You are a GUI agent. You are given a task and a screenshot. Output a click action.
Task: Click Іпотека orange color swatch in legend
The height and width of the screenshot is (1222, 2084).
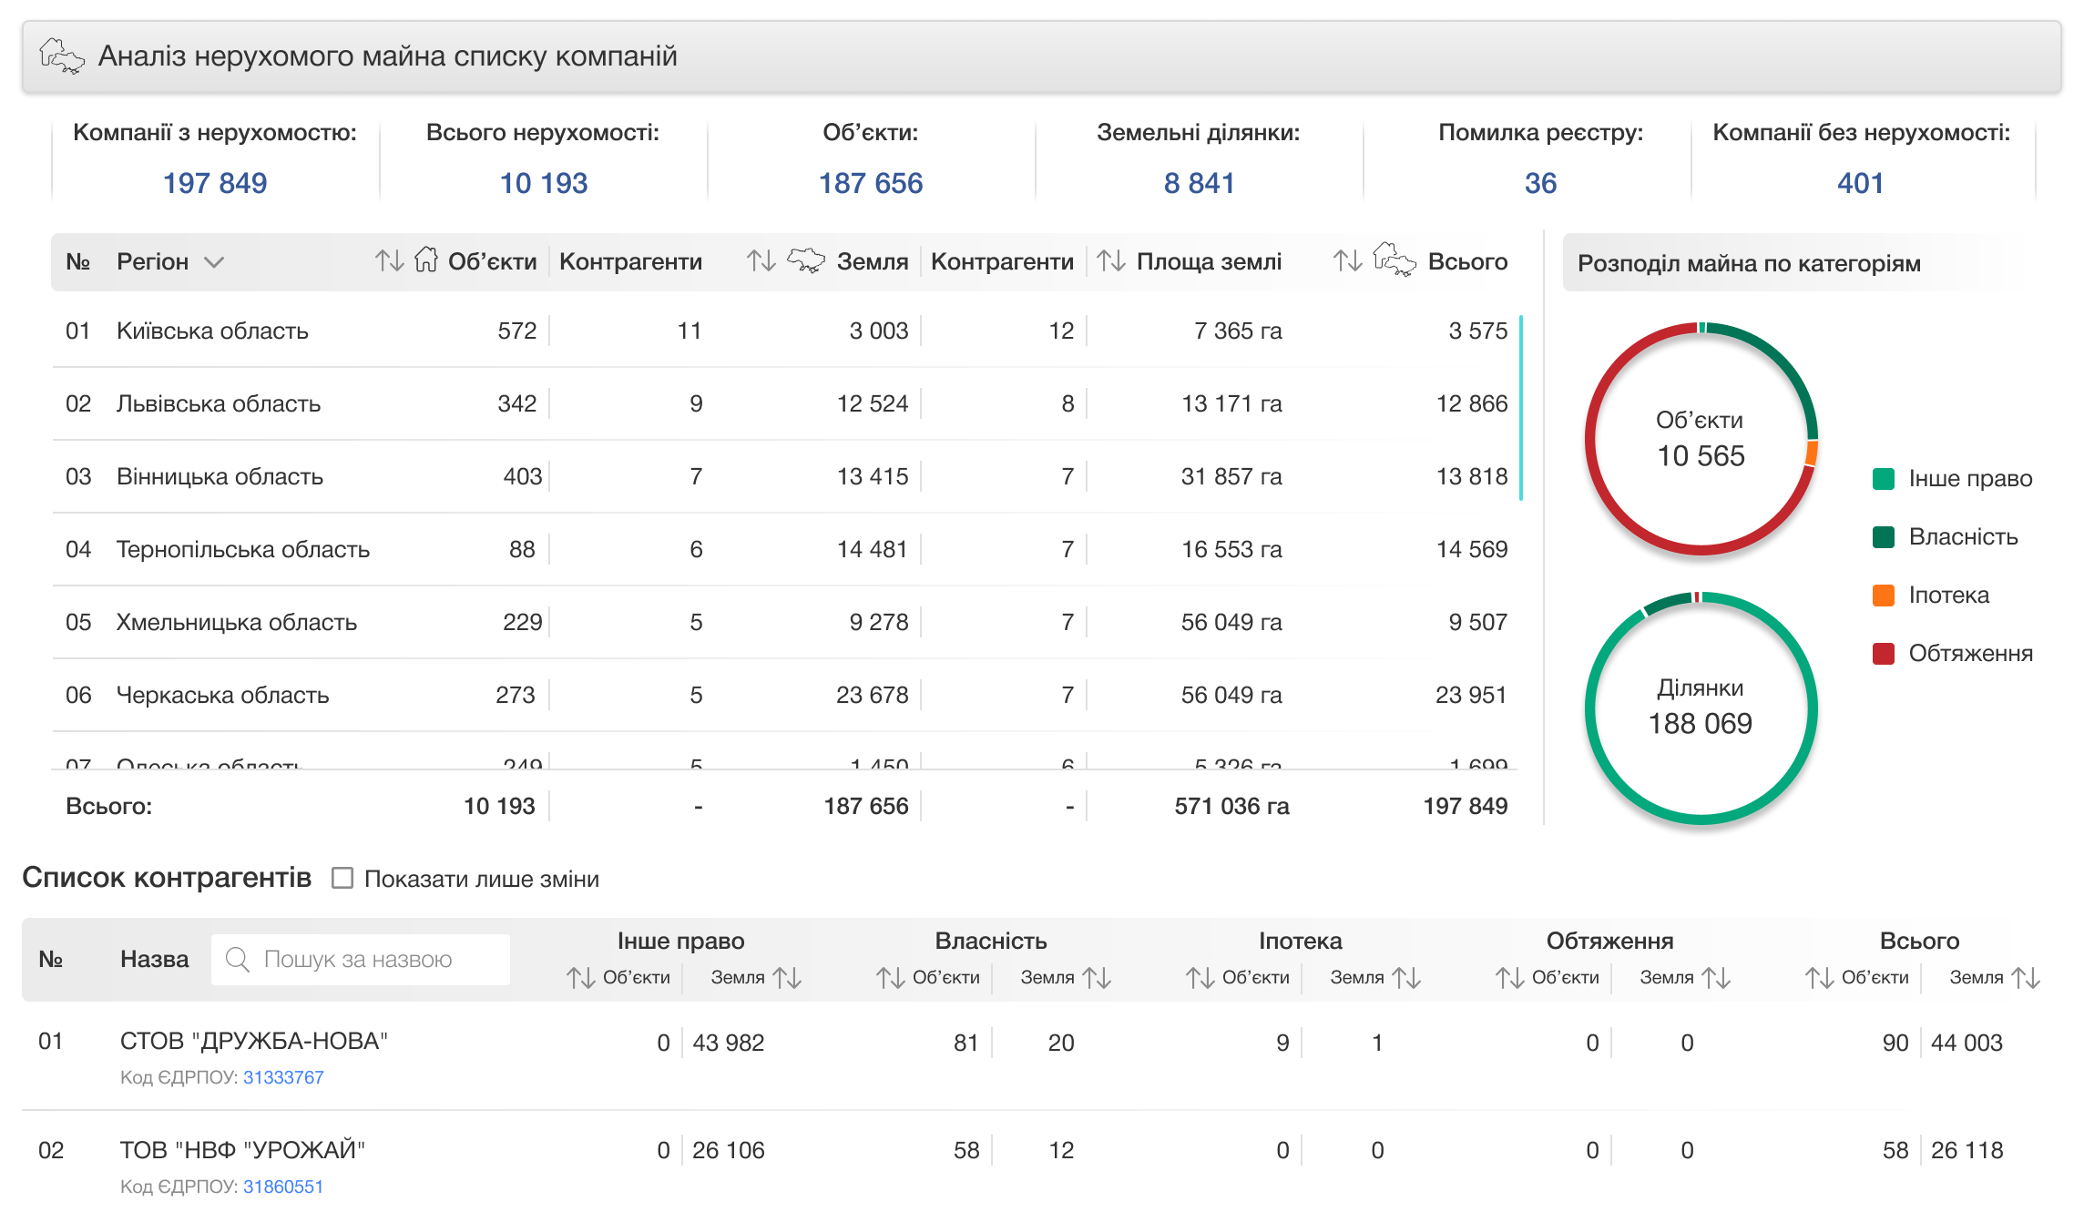pos(1883,596)
